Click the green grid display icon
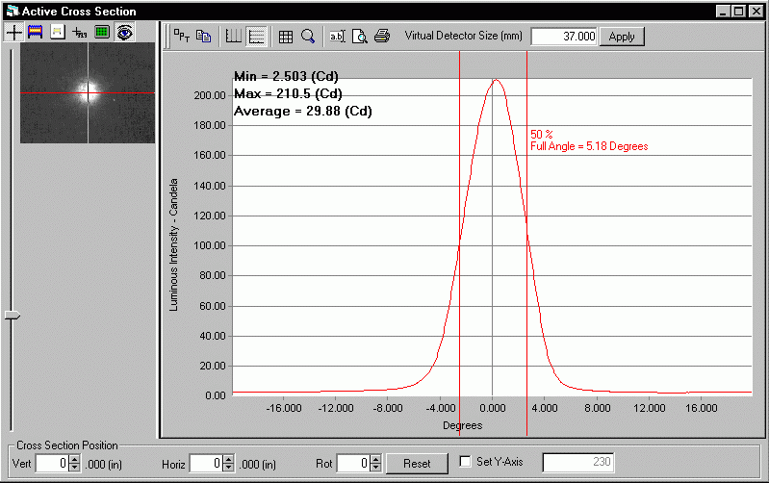Viewport: 769px width, 483px height. point(101,33)
